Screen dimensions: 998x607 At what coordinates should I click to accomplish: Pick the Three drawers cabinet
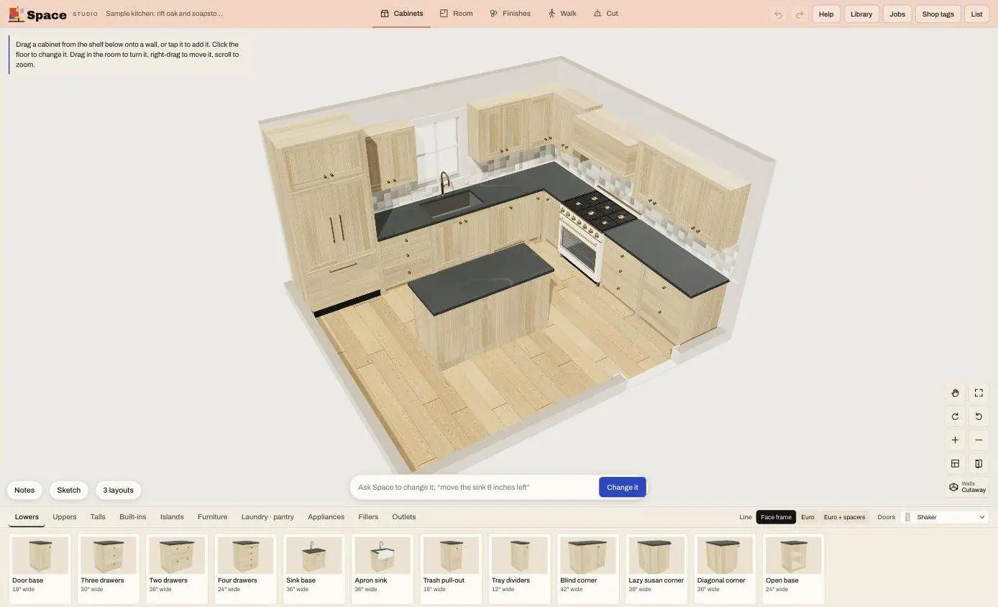(x=109, y=568)
